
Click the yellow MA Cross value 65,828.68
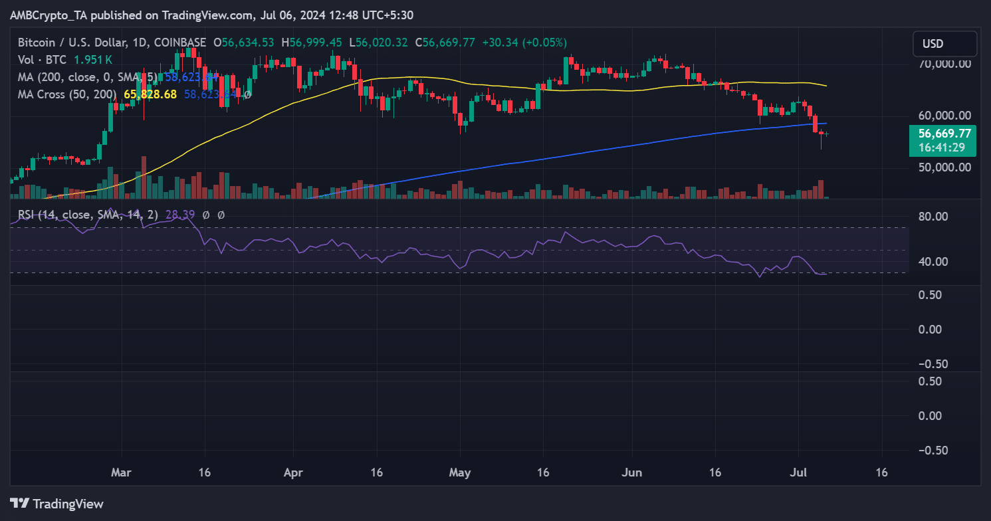tap(150, 94)
